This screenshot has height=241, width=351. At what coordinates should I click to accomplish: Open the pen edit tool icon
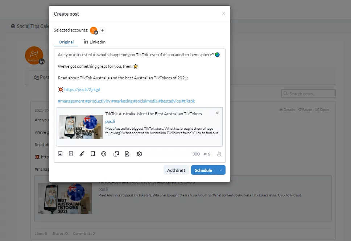[82, 154]
